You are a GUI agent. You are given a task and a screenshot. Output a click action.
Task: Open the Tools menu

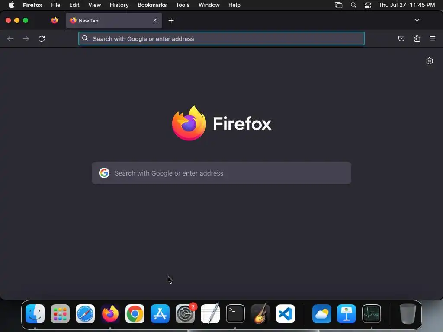(183, 5)
